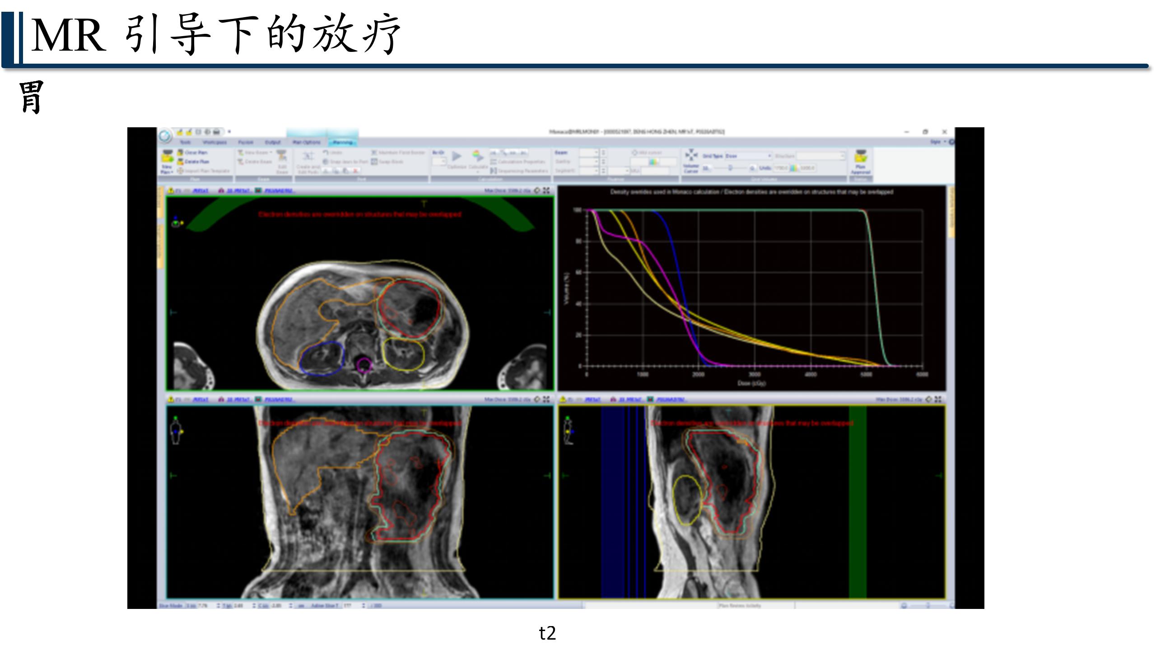Click the help icon beside Style
The height and width of the screenshot is (650, 1156).
pos(951,142)
